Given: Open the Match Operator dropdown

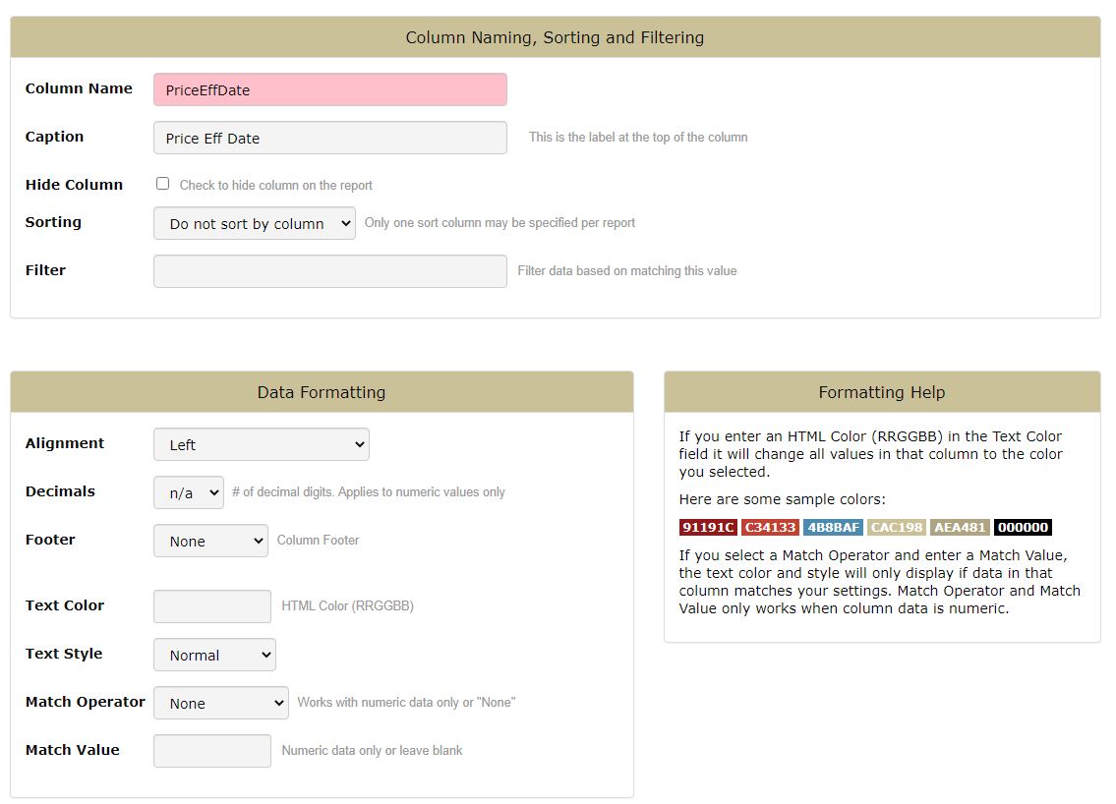Looking at the screenshot, I should point(221,703).
